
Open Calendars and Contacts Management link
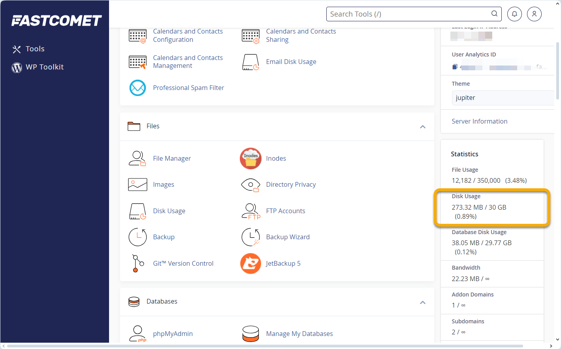188,62
